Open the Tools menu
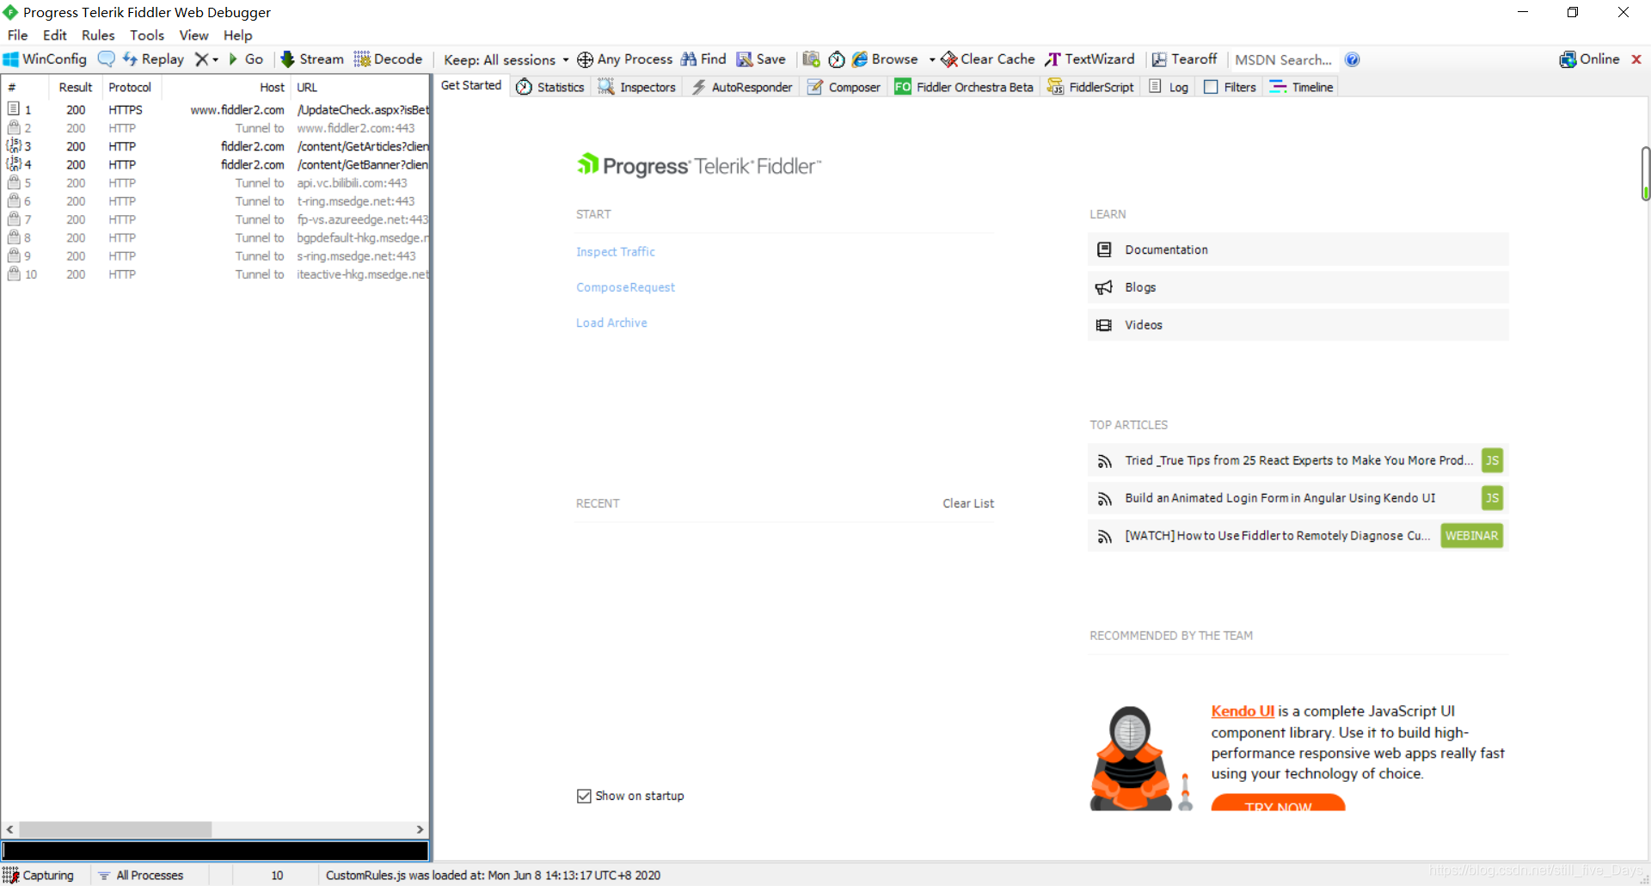The width and height of the screenshot is (1651, 886). click(x=147, y=35)
